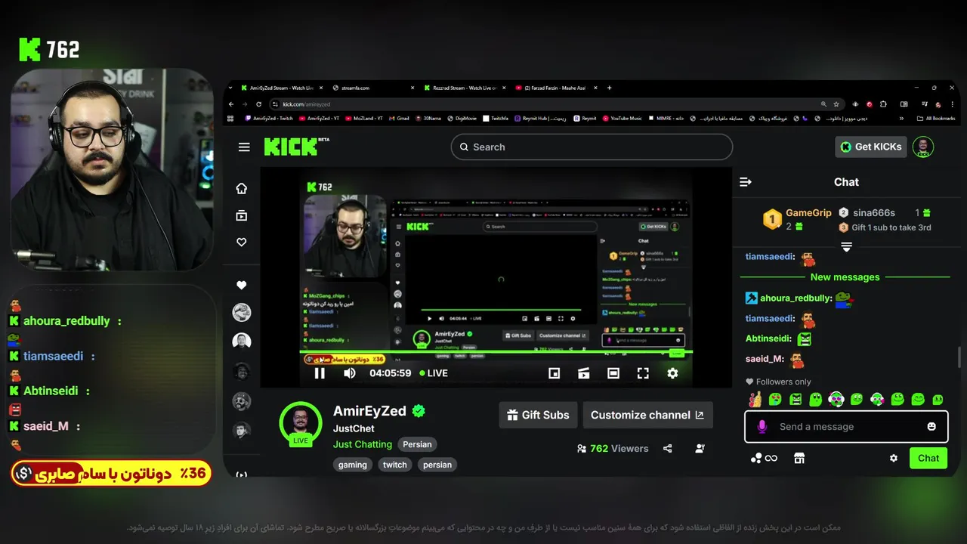Viewport: 967px width, 544px height.
Task: Go to Kick home via sidebar icon
Action: pyautogui.click(x=242, y=189)
